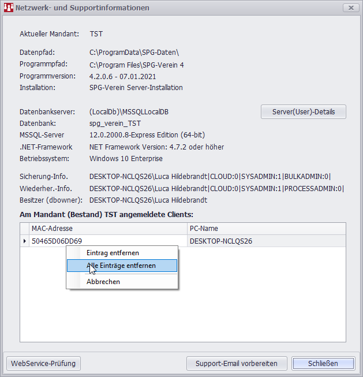This screenshot has height=377, width=363.
Task: Click the Programmpfad value text
Action: pyautogui.click(x=136, y=65)
